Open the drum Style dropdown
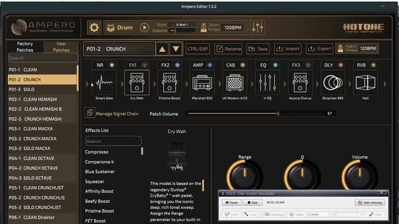The height and width of the screenshot is (224, 399). pyautogui.click(x=182, y=25)
